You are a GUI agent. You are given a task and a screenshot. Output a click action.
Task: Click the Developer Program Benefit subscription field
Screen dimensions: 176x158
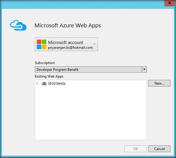coord(88,69)
